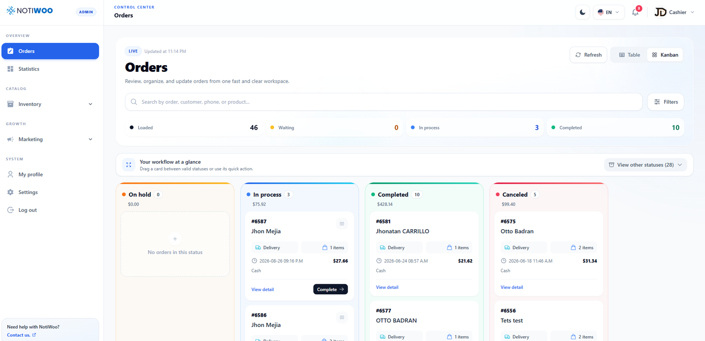Click Log out
The width and height of the screenshot is (705, 341).
point(50,210)
